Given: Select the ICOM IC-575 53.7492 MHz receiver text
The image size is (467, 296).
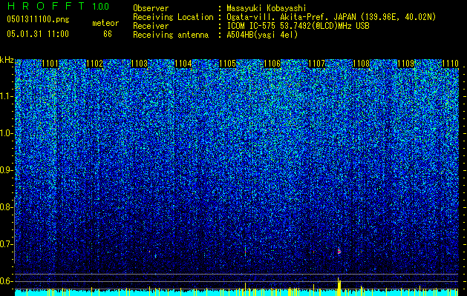Looking at the screenshot, I should click(x=298, y=26).
